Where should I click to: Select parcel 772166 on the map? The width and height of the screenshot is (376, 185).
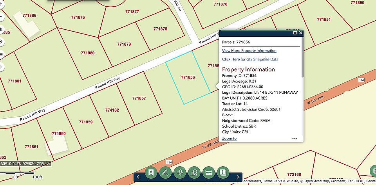294,174
